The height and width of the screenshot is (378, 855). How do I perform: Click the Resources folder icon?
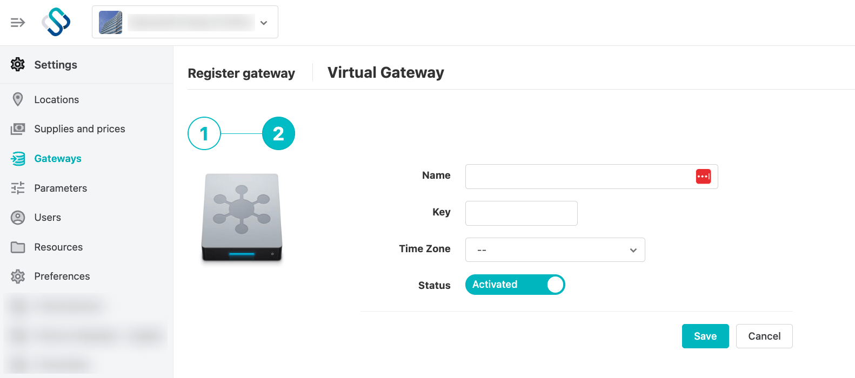(x=18, y=247)
